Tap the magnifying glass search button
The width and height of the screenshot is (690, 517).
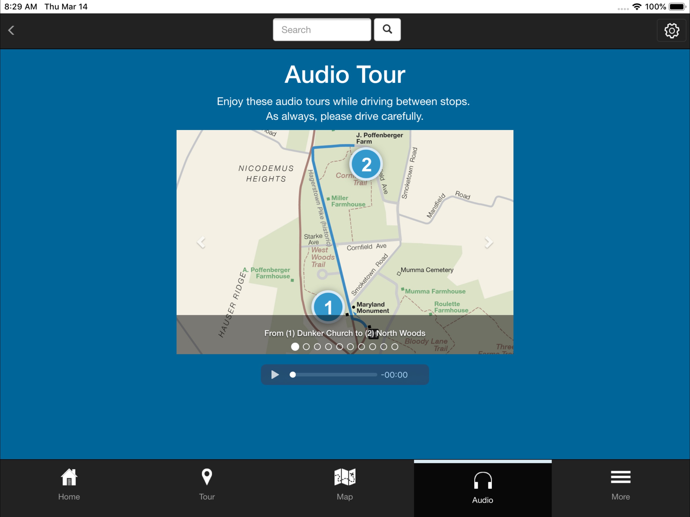(x=387, y=30)
